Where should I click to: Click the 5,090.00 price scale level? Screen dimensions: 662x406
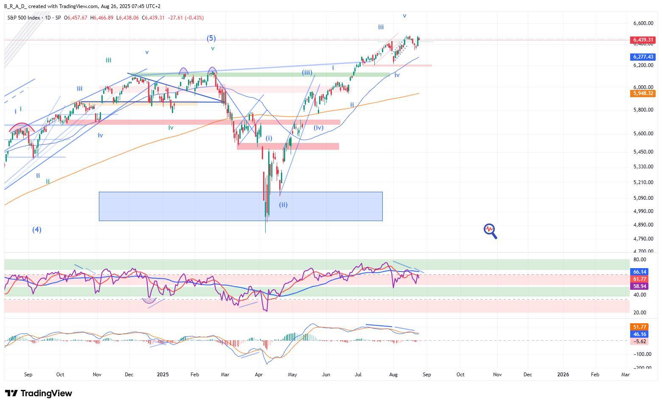[x=642, y=198]
